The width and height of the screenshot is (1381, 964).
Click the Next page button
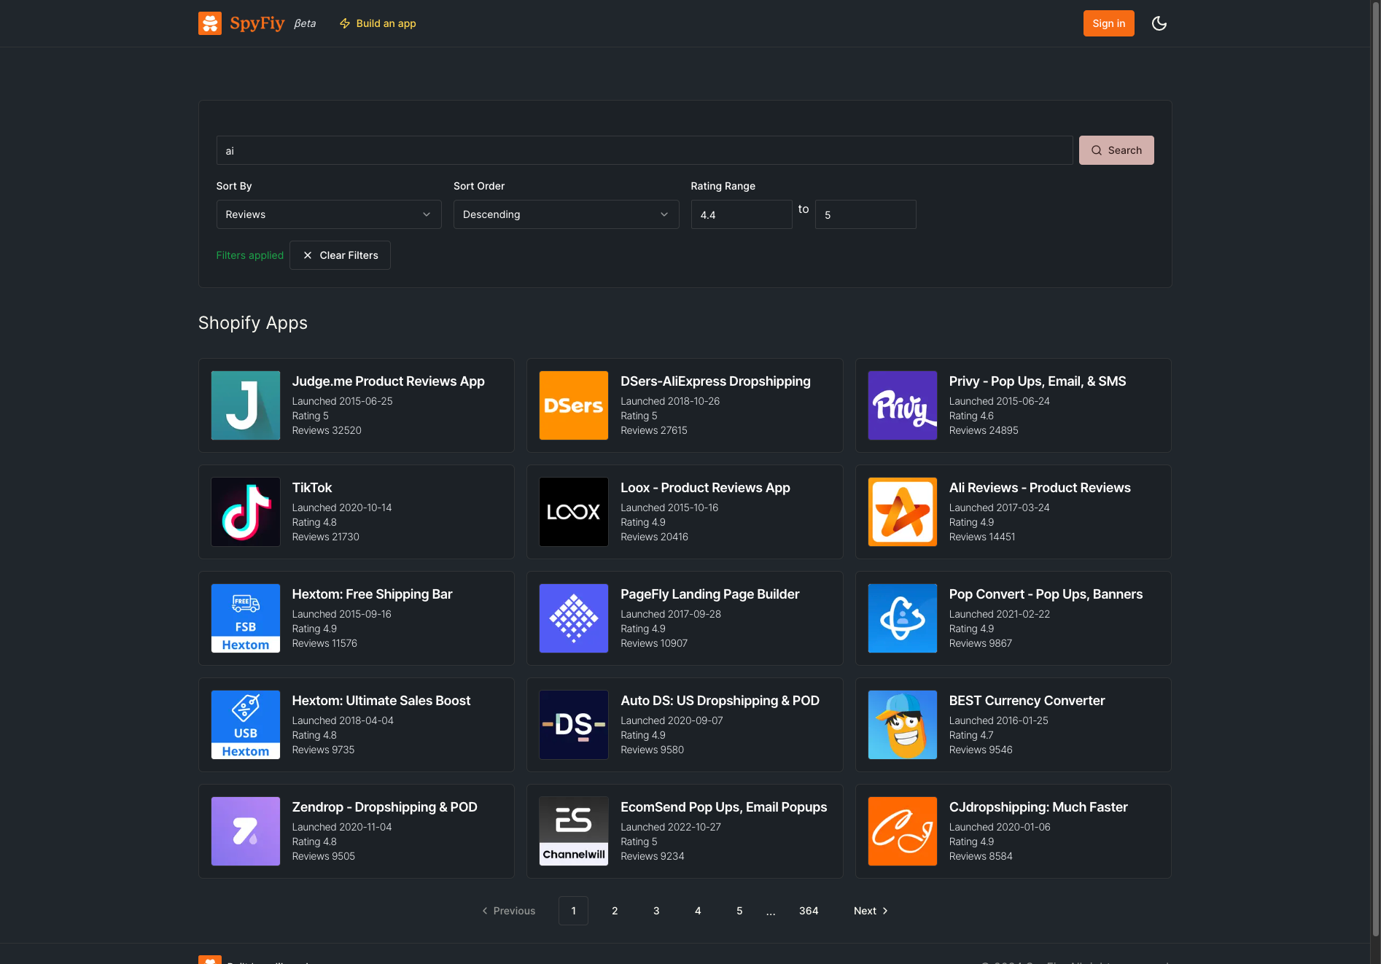(x=871, y=911)
